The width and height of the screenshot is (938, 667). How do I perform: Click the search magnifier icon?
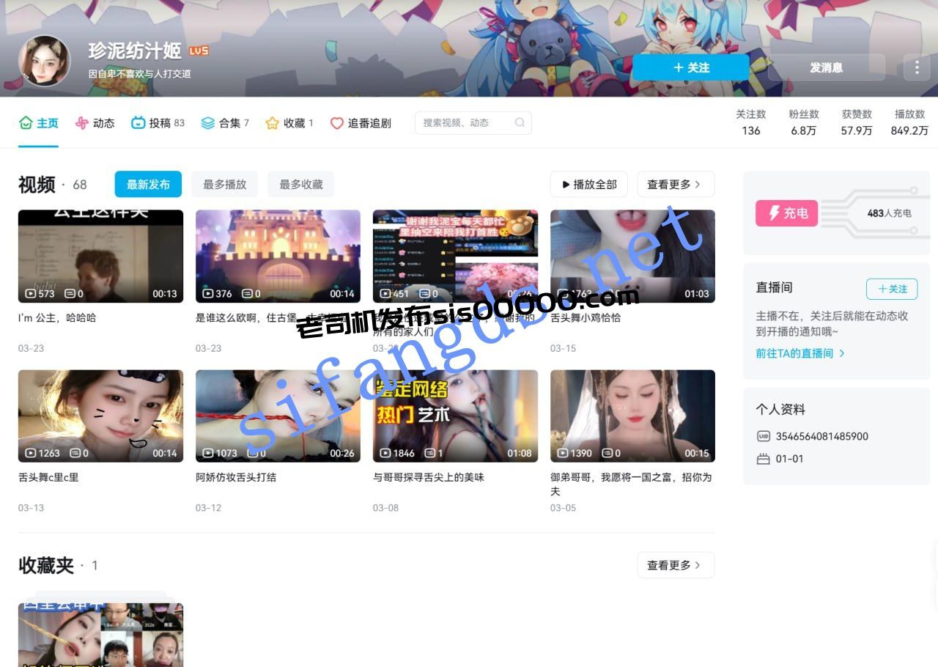(520, 123)
